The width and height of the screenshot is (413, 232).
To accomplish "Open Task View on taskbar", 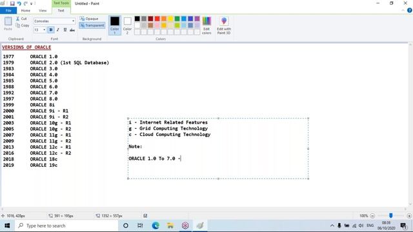I will [x=140, y=226].
